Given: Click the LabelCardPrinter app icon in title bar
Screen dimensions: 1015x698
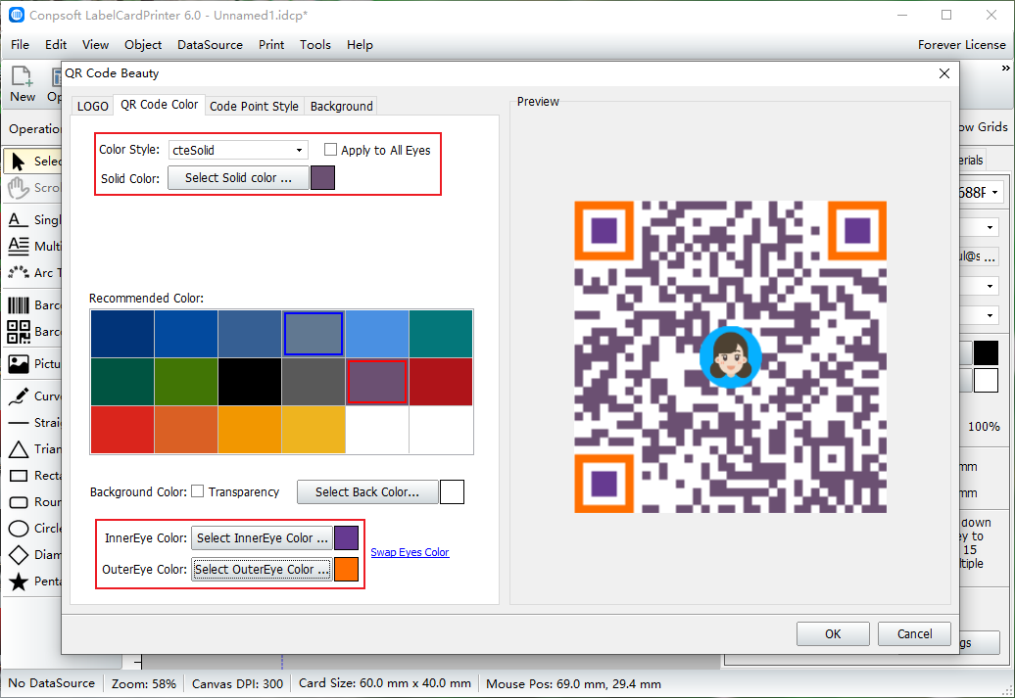Looking at the screenshot, I should point(17,15).
